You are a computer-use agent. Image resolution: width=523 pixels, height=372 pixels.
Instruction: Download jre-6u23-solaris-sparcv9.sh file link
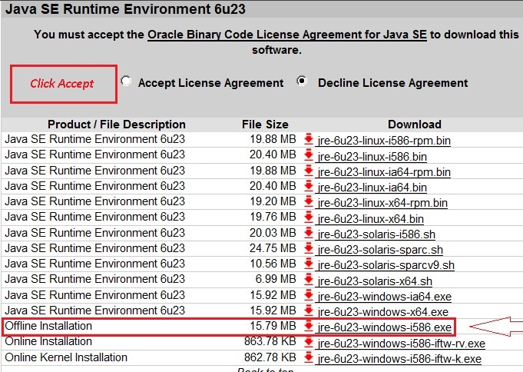click(386, 265)
